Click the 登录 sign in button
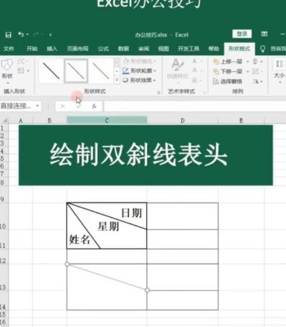286x327 pixels. tap(242, 34)
